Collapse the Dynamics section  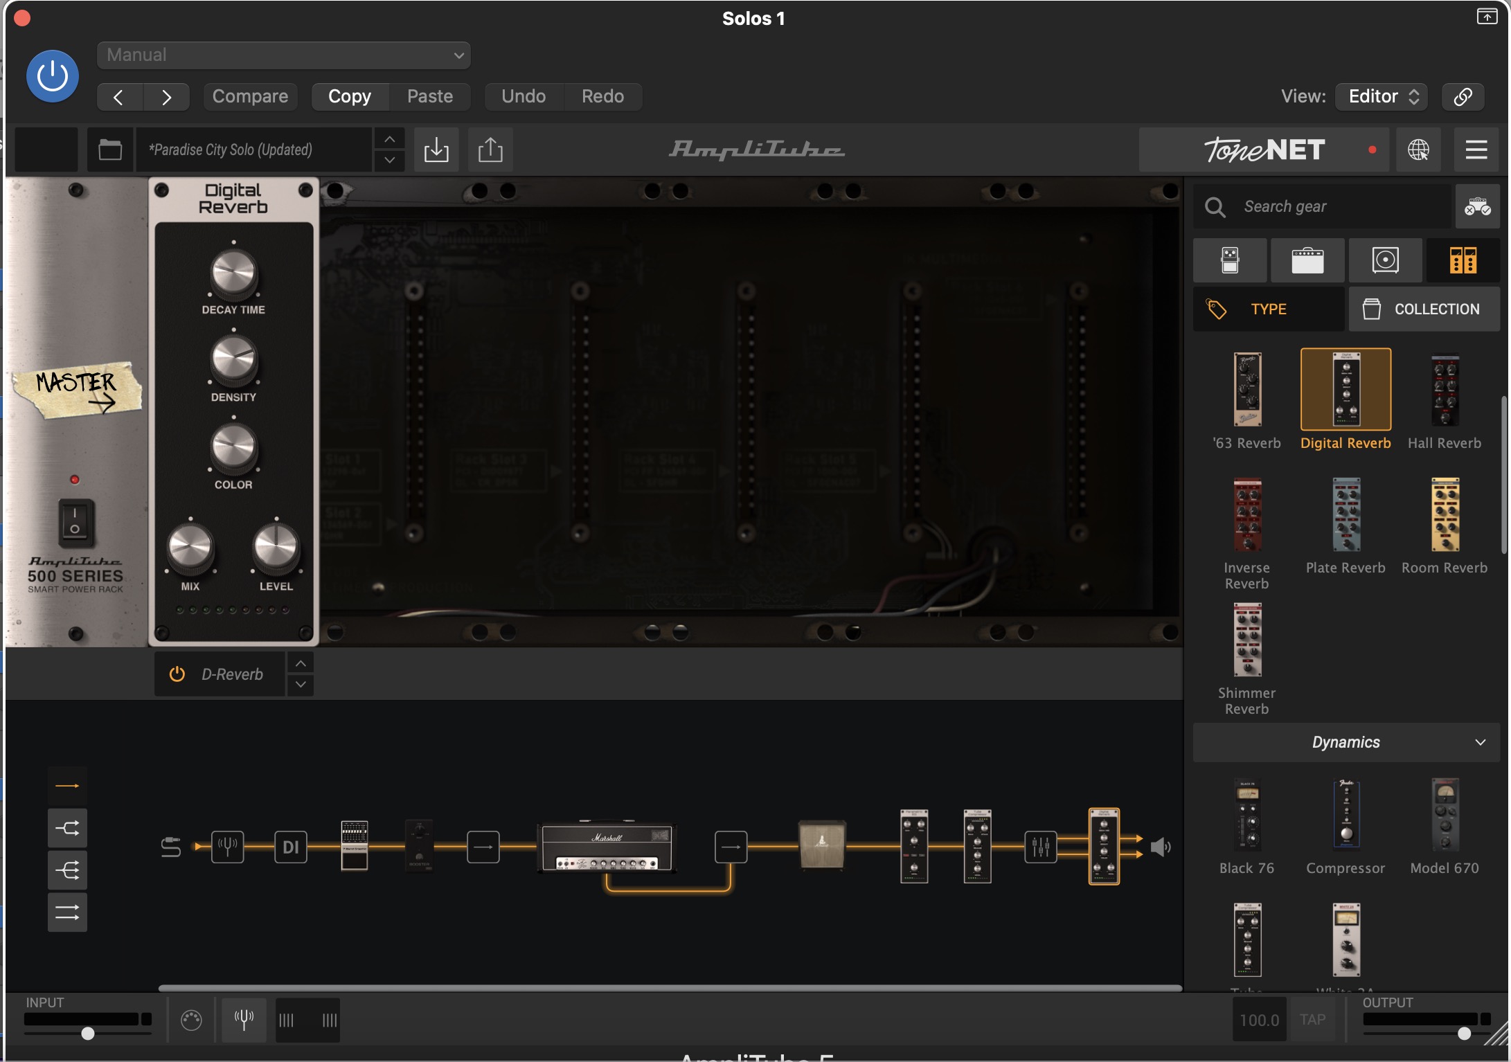click(1346, 742)
